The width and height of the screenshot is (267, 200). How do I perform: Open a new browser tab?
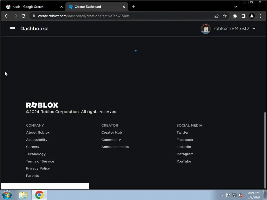coord(134,7)
